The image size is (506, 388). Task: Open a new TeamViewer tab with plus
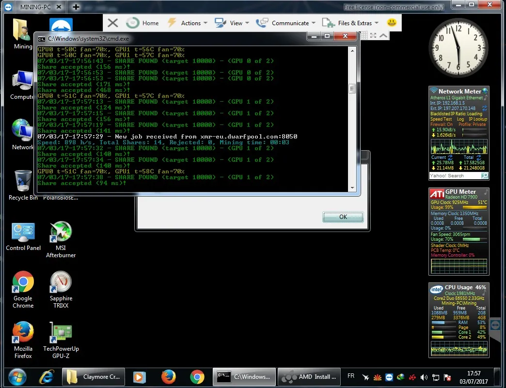click(76, 7)
